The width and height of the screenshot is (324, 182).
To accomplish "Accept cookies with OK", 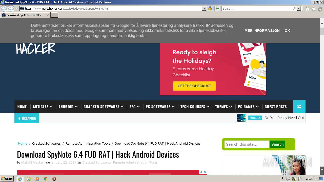I will pos(287,31).
